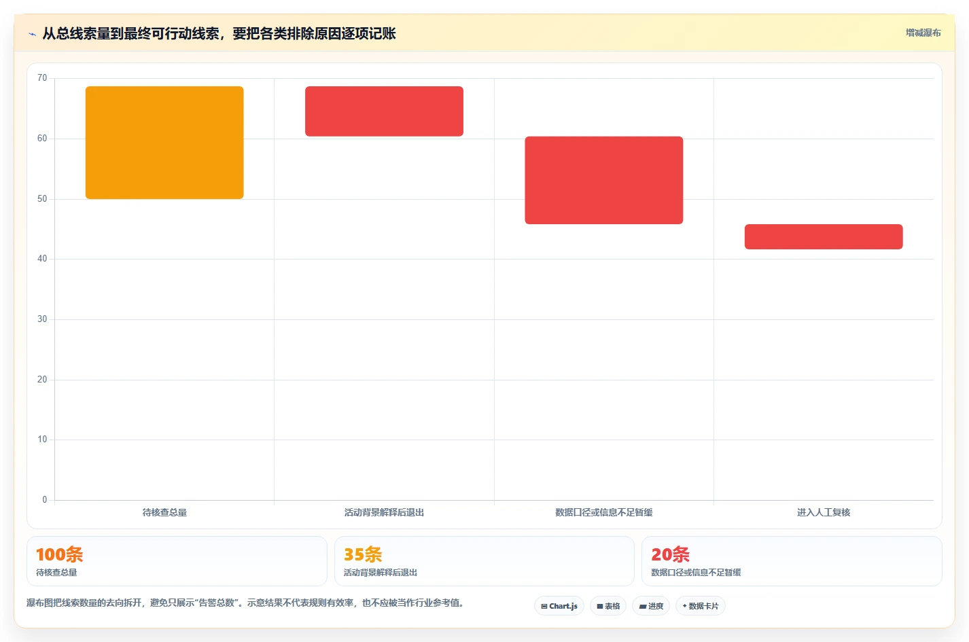969x642 pixels.
Task: Click the lightning icon beside the title
Action: pos(32,34)
